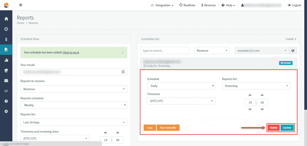Open the Home icon in the sidebar
The width and height of the screenshot is (307, 146).
[6, 19]
